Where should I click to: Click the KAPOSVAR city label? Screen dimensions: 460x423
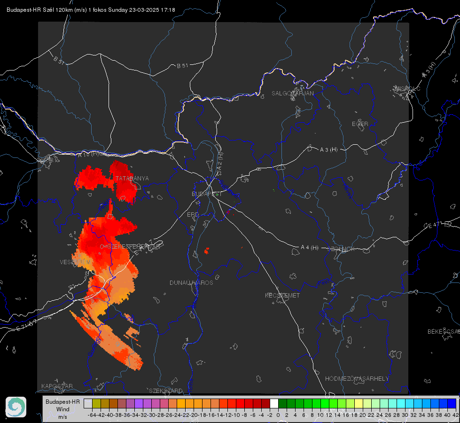(57, 386)
